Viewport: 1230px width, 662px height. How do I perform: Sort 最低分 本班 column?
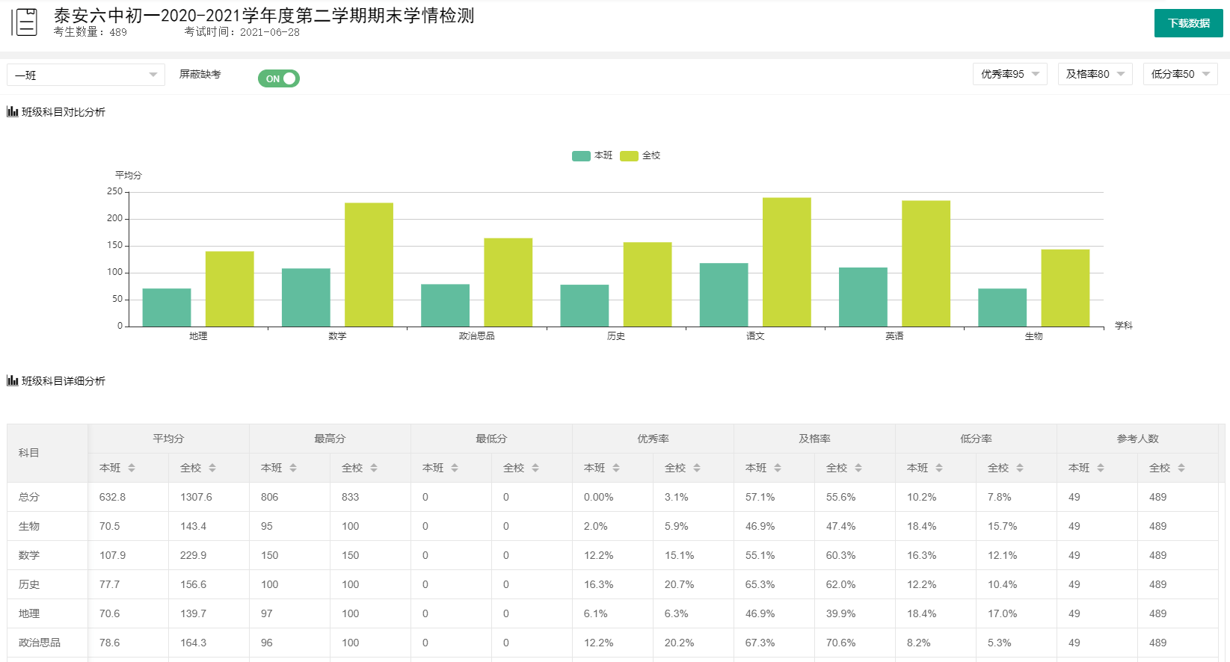click(455, 468)
